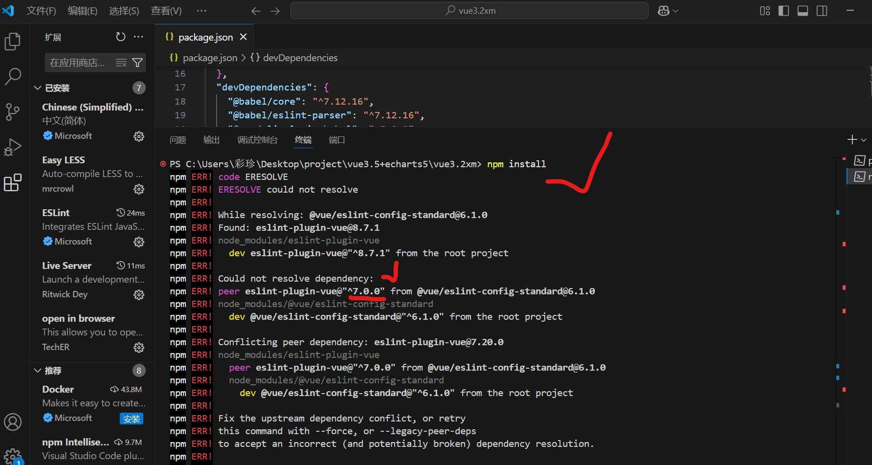Open the Extensions view icon

click(x=12, y=182)
